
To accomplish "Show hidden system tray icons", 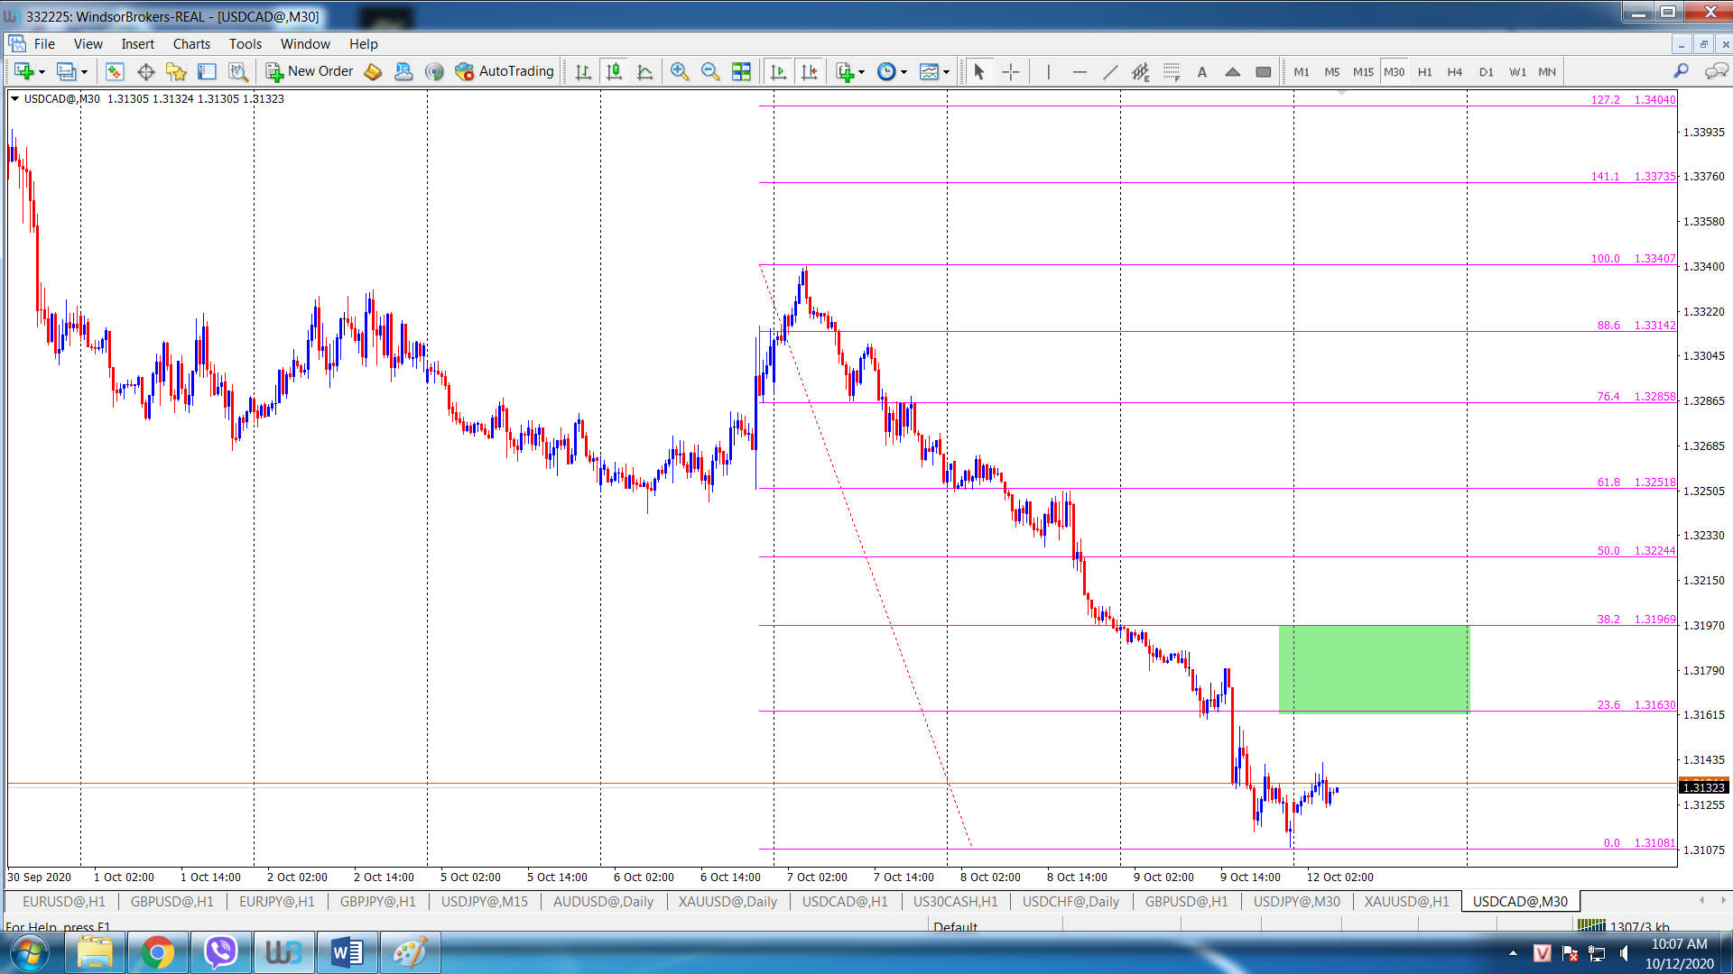I will pyautogui.click(x=1514, y=952).
